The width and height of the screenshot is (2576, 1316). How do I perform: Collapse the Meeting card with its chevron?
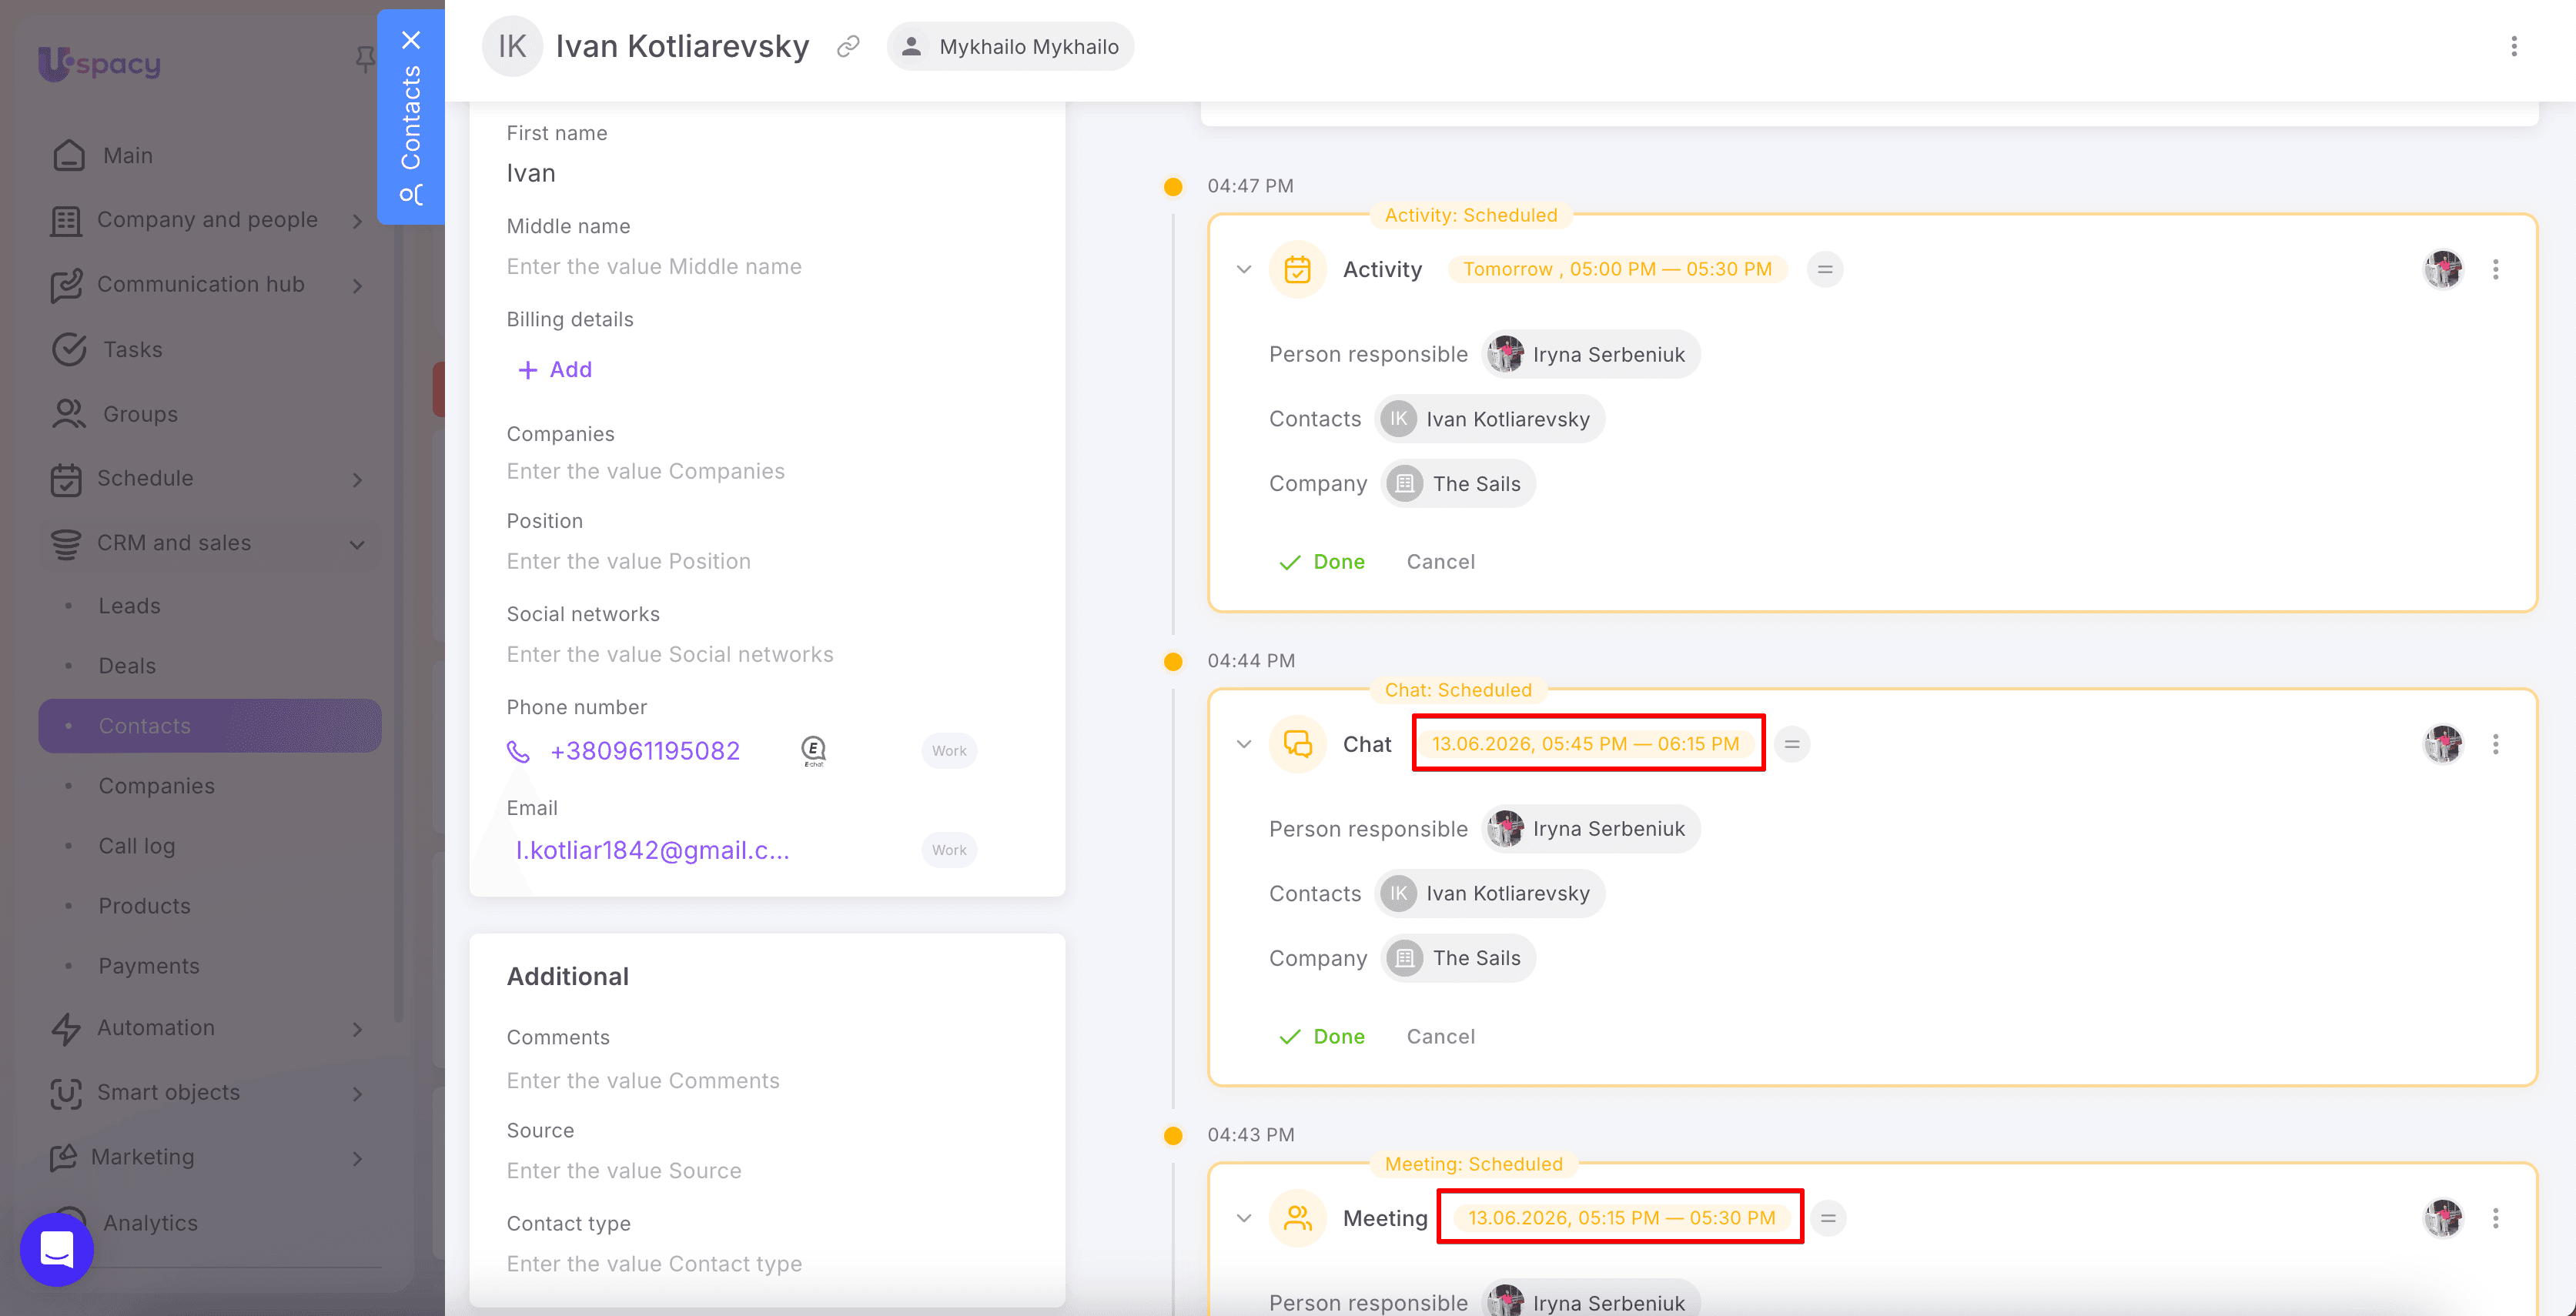pyautogui.click(x=1244, y=1218)
